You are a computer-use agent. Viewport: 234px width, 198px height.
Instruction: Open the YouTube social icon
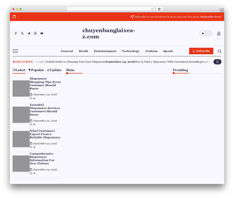[x=42, y=33]
